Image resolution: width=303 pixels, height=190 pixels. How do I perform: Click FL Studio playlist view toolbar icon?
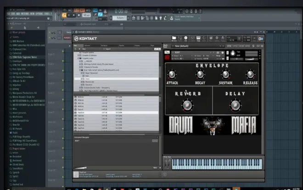coord(134,18)
